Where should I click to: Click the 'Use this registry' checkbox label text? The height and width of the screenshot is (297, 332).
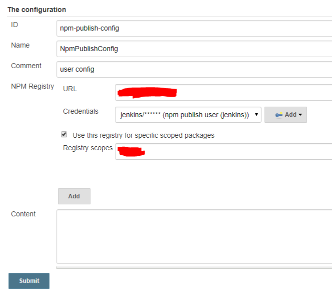143,135
